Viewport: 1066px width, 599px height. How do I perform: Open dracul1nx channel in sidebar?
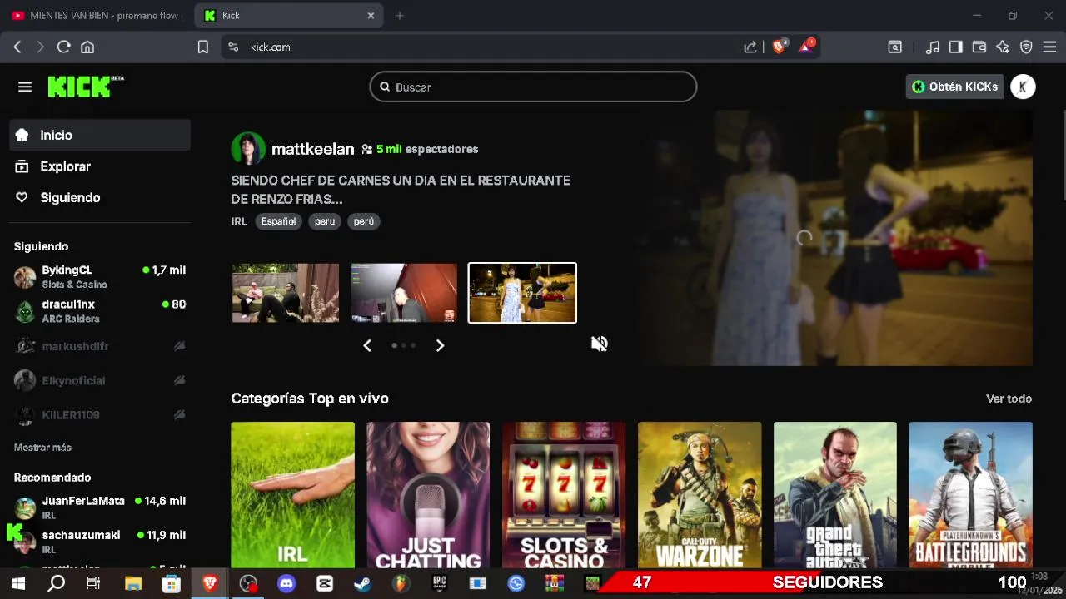(100, 311)
